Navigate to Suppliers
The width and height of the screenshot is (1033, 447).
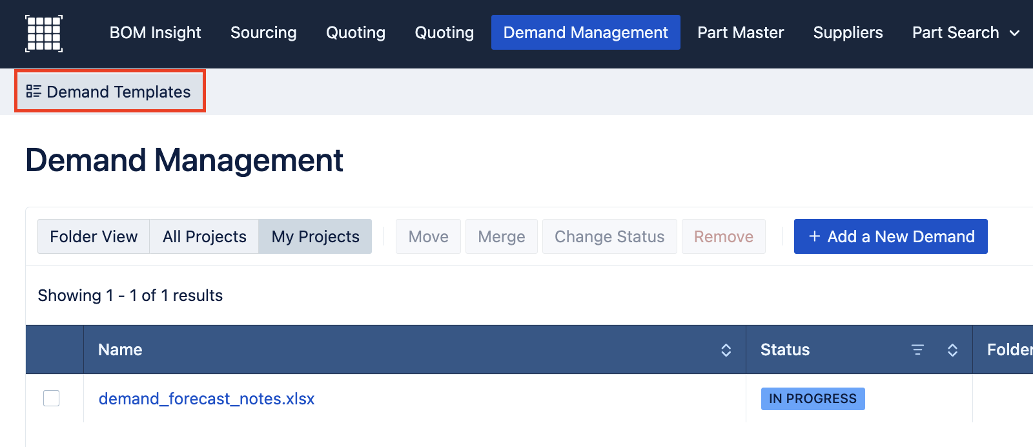click(x=848, y=32)
